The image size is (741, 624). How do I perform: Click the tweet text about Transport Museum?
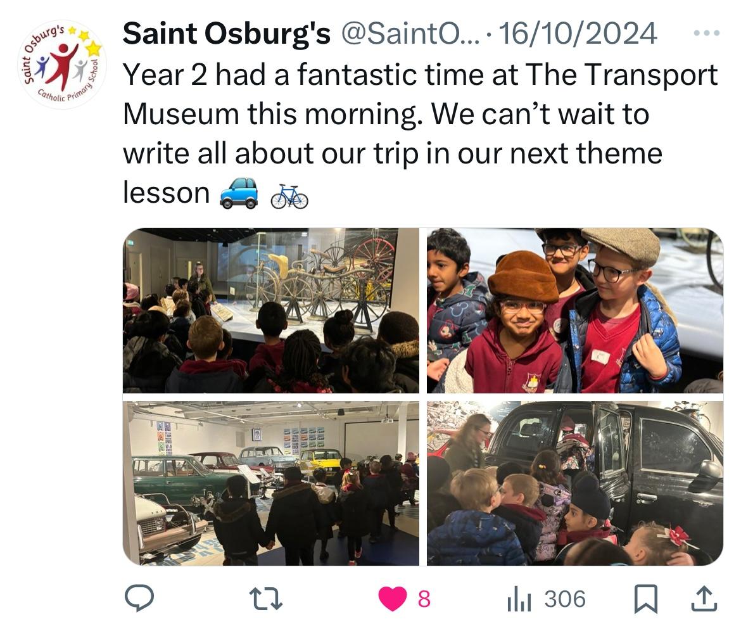[x=420, y=134]
